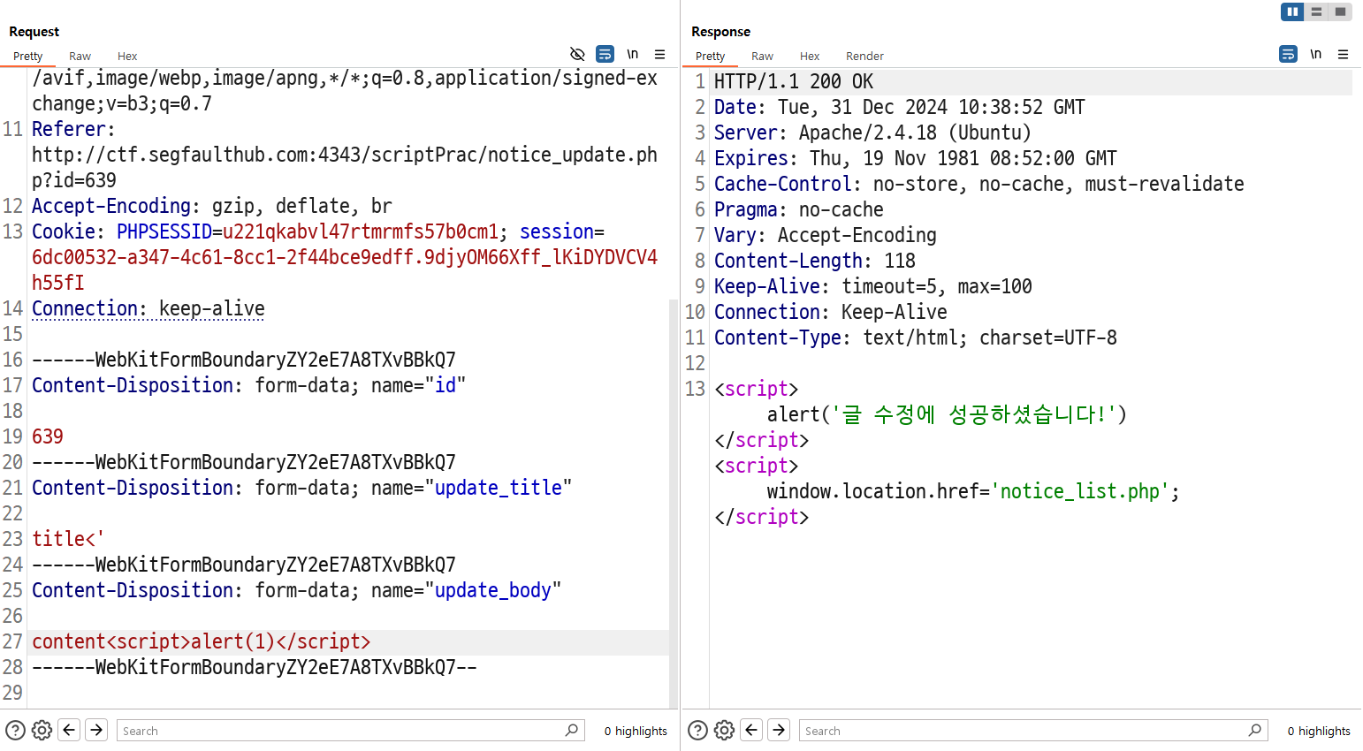The width and height of the screenshot is (1363, 751).
Task: Click closing boundary line ending '--'
Action: [255, 667]
